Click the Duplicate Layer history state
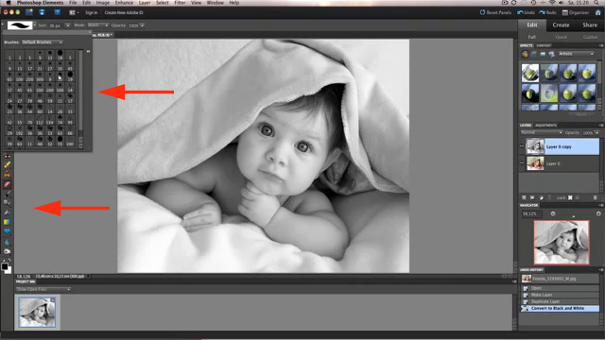 point(561,301)
